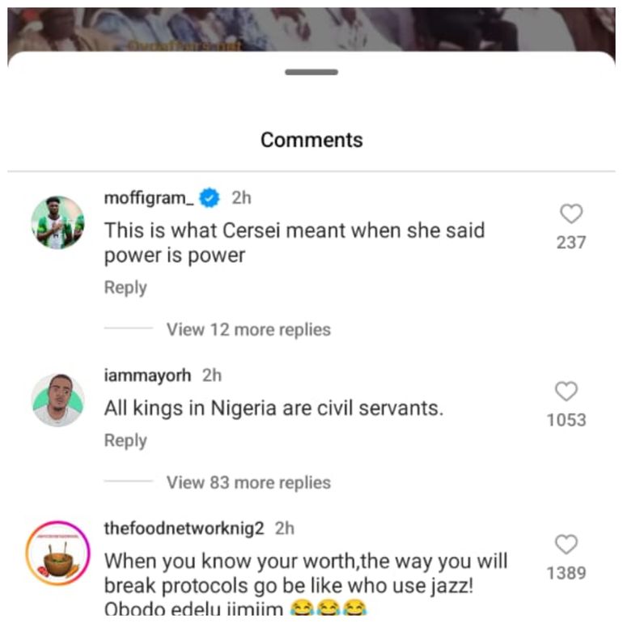Reply to moffigram_'s Cersei comment
This screenshot has height=623, width=623.
click(125, 288)
